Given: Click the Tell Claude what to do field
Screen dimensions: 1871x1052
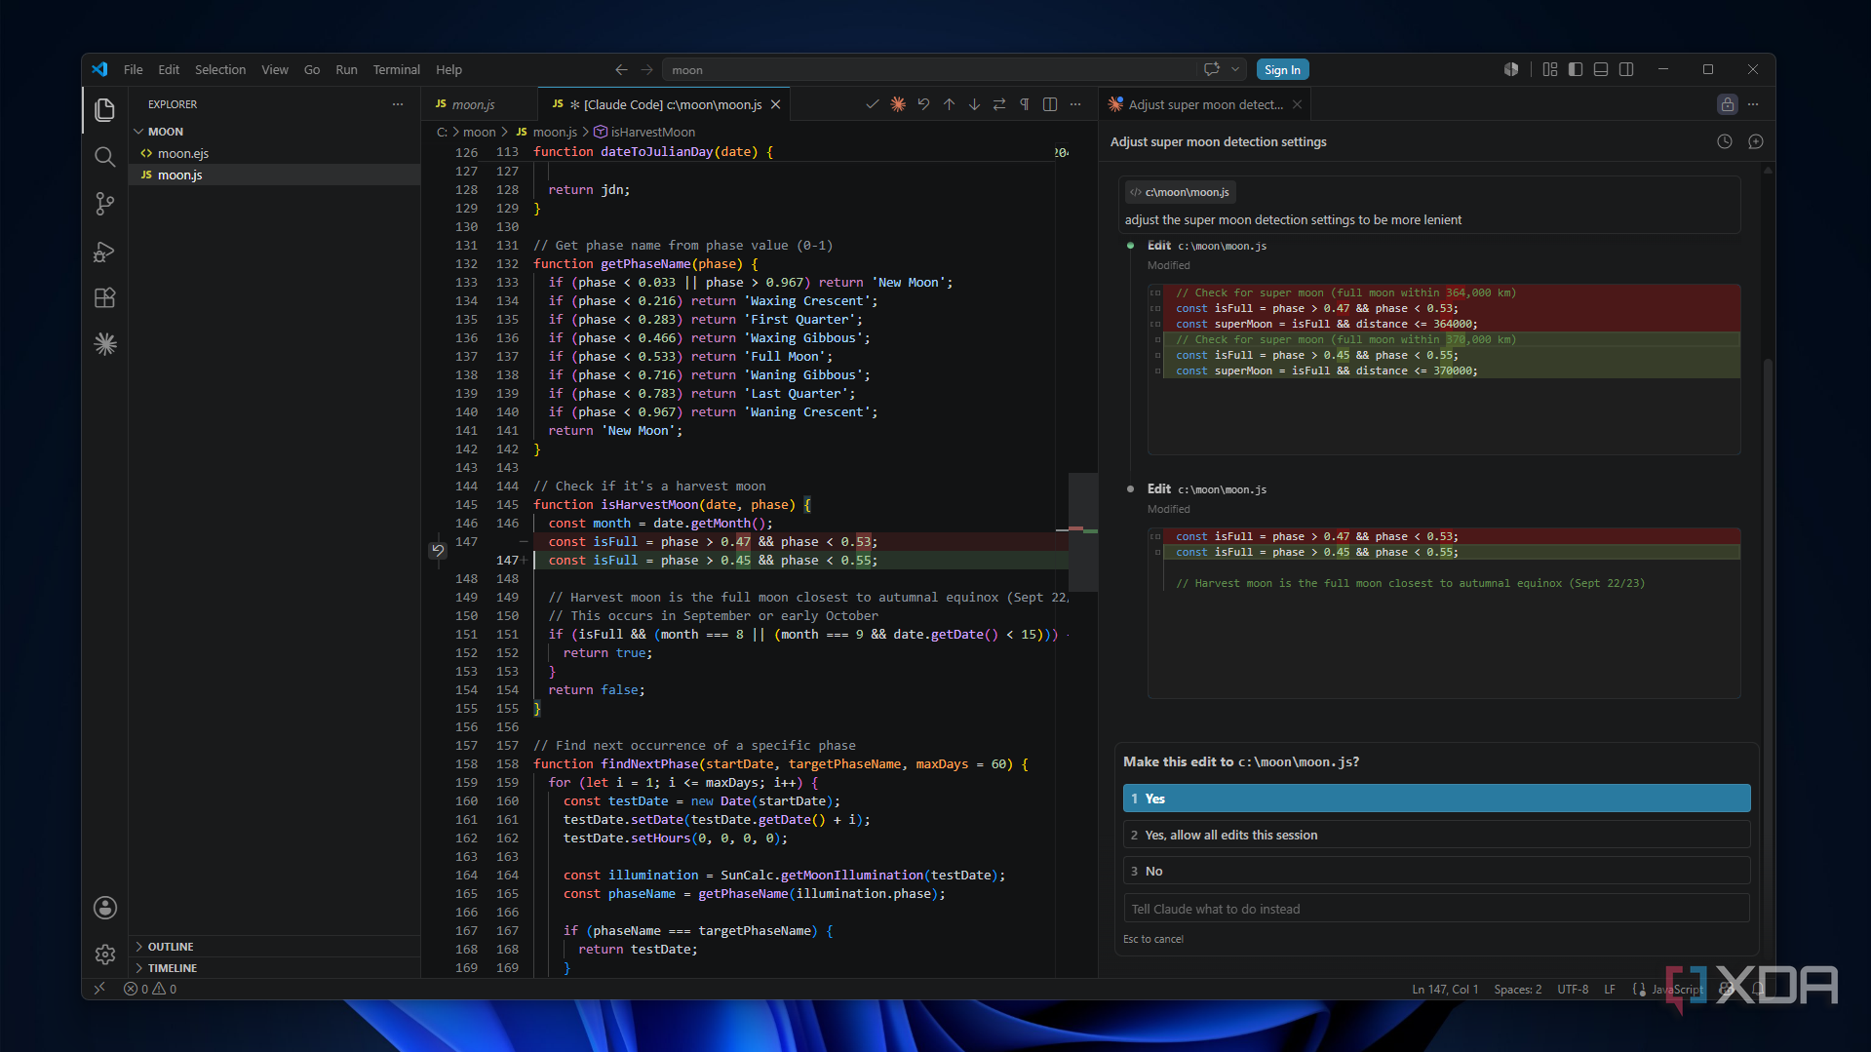Looking at the screenshot, I should click(1436, 909).
